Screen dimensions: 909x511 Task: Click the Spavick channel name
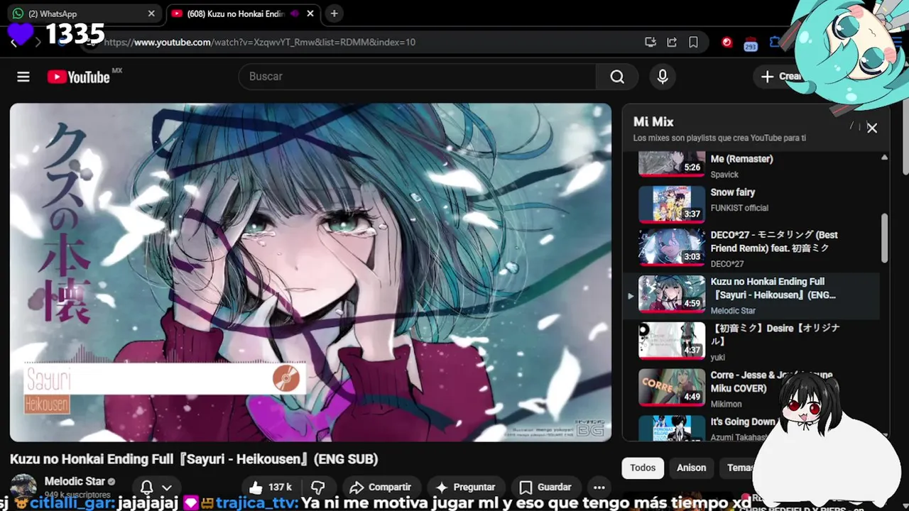tap(724, 175)
